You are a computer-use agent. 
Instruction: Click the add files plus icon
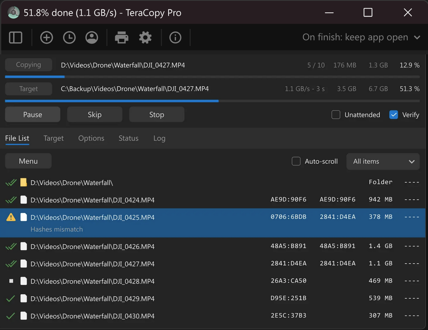47,38
